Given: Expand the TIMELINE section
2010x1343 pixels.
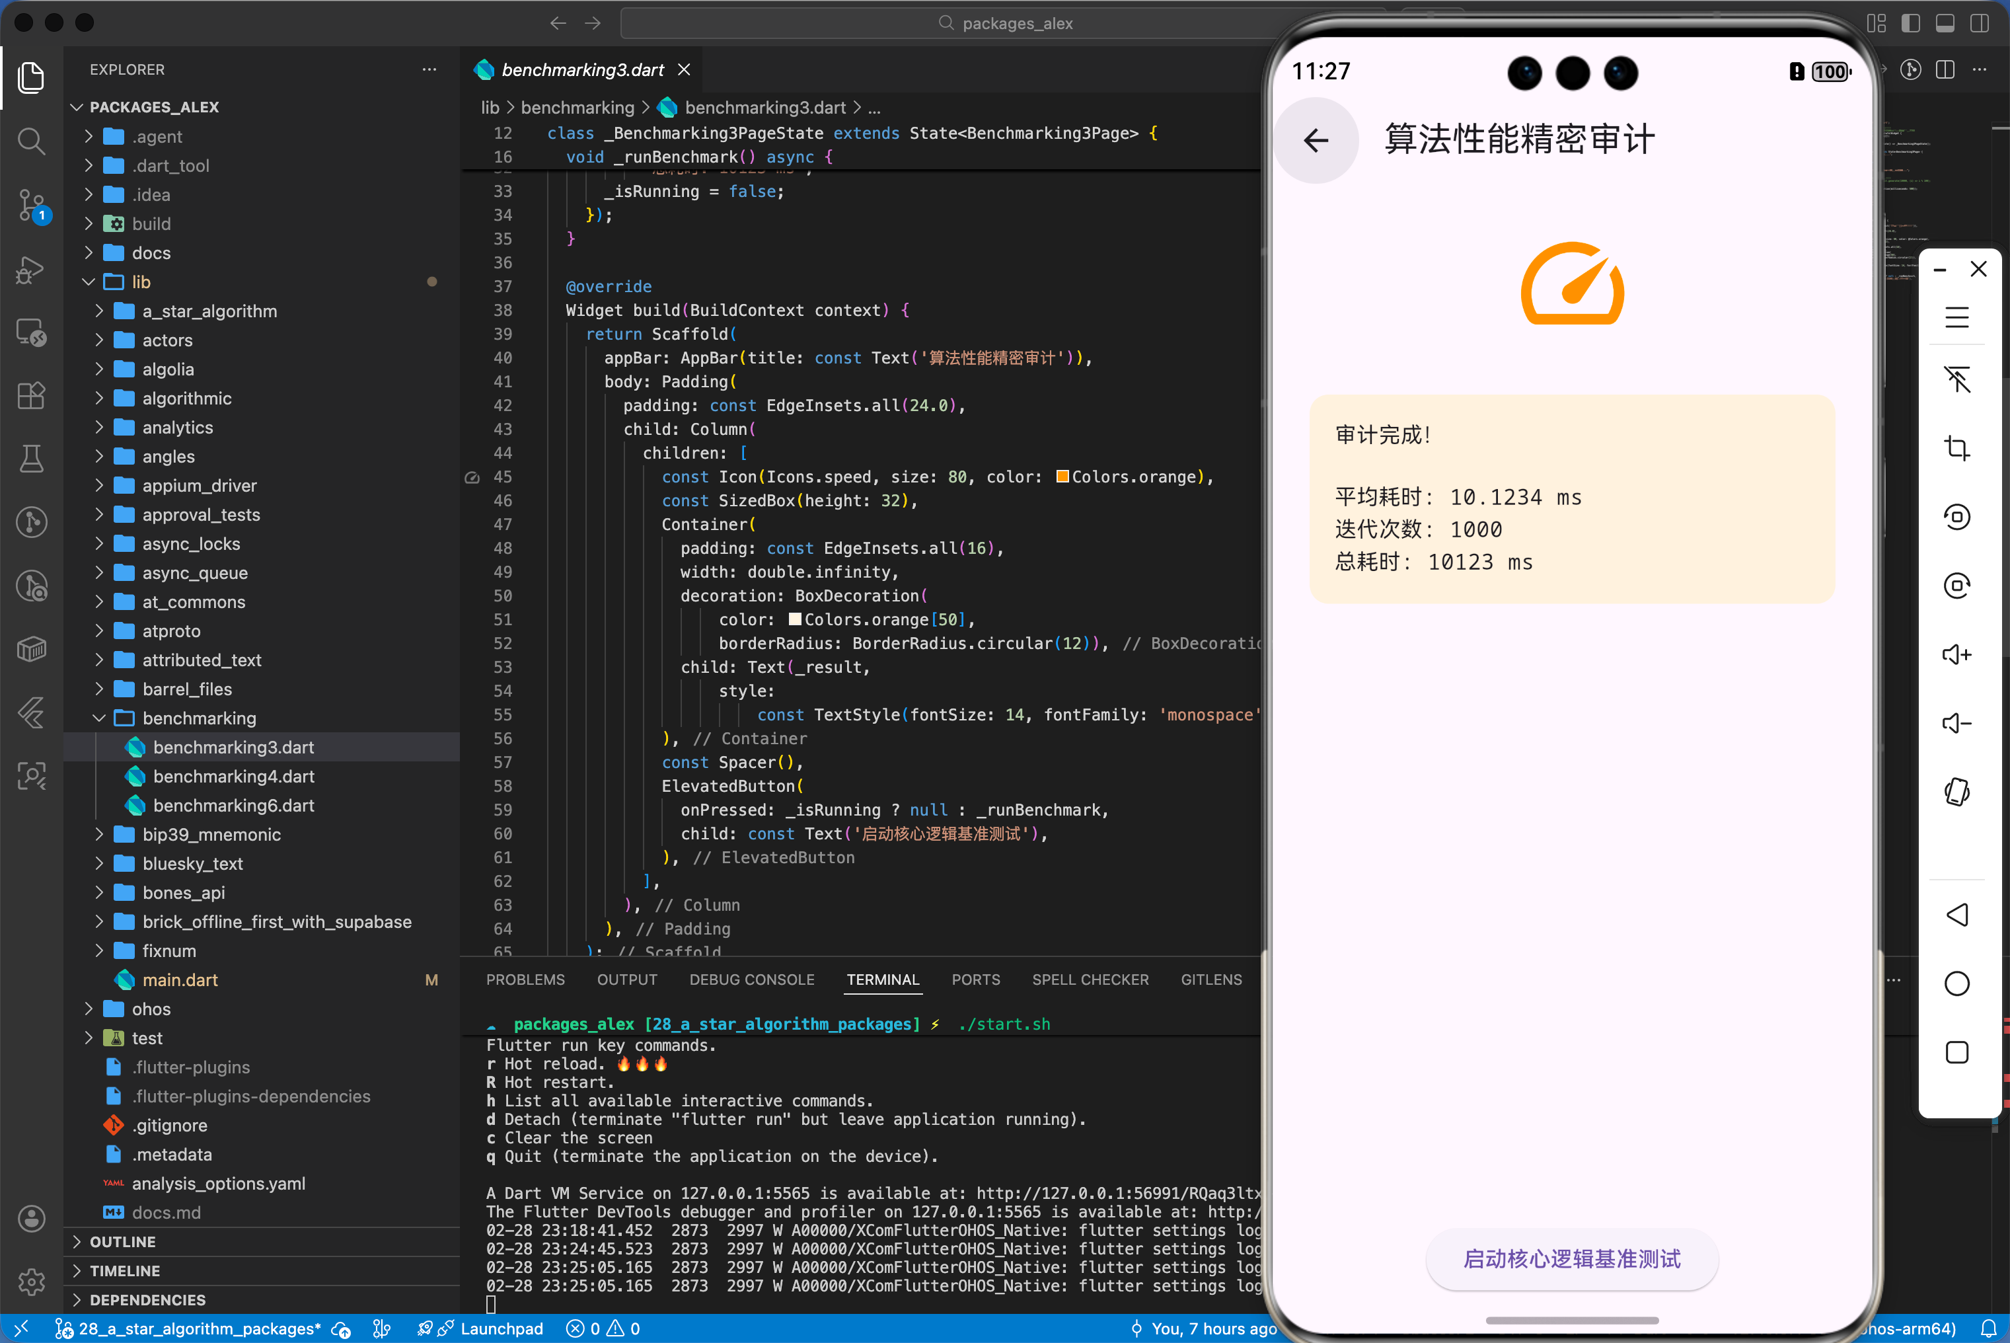Looking at the screenshot, I should tap(126, 1271).
